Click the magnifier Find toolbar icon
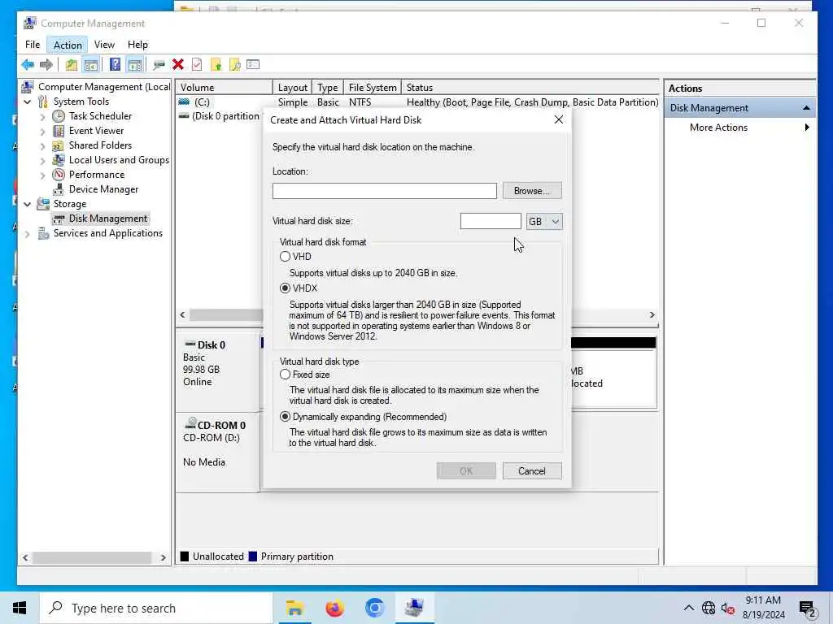Image resolution: width=833 pixels, height=624 pixels. coord(234,65)
